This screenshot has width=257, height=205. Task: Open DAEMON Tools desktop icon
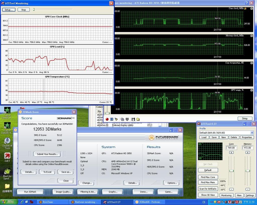7,143
